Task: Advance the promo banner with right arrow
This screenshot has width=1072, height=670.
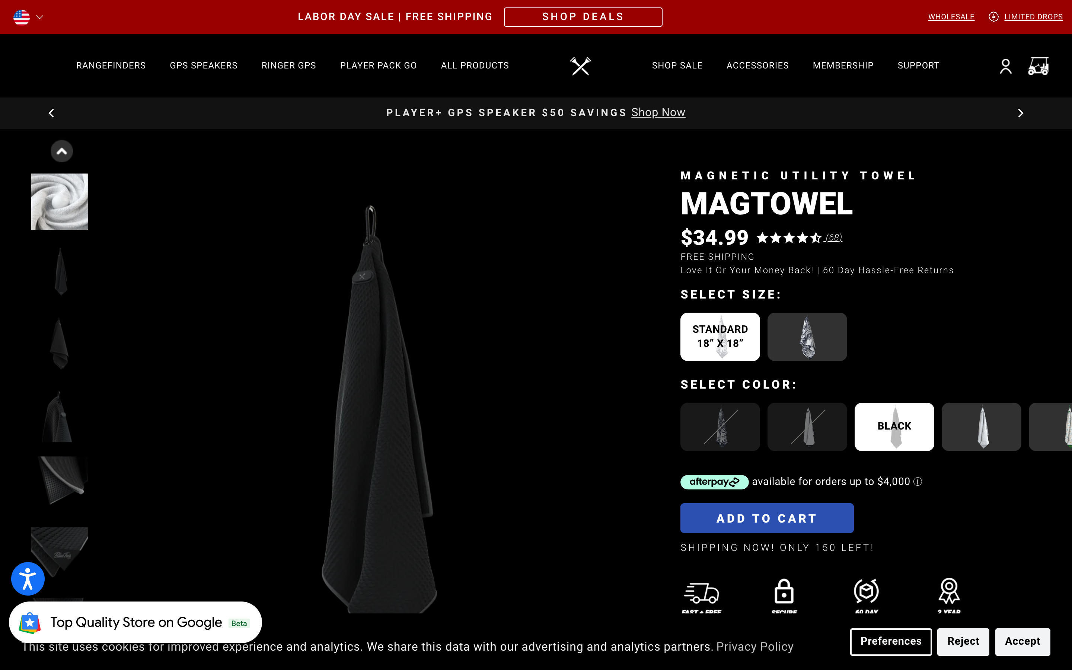Action: click(1021, 114)
